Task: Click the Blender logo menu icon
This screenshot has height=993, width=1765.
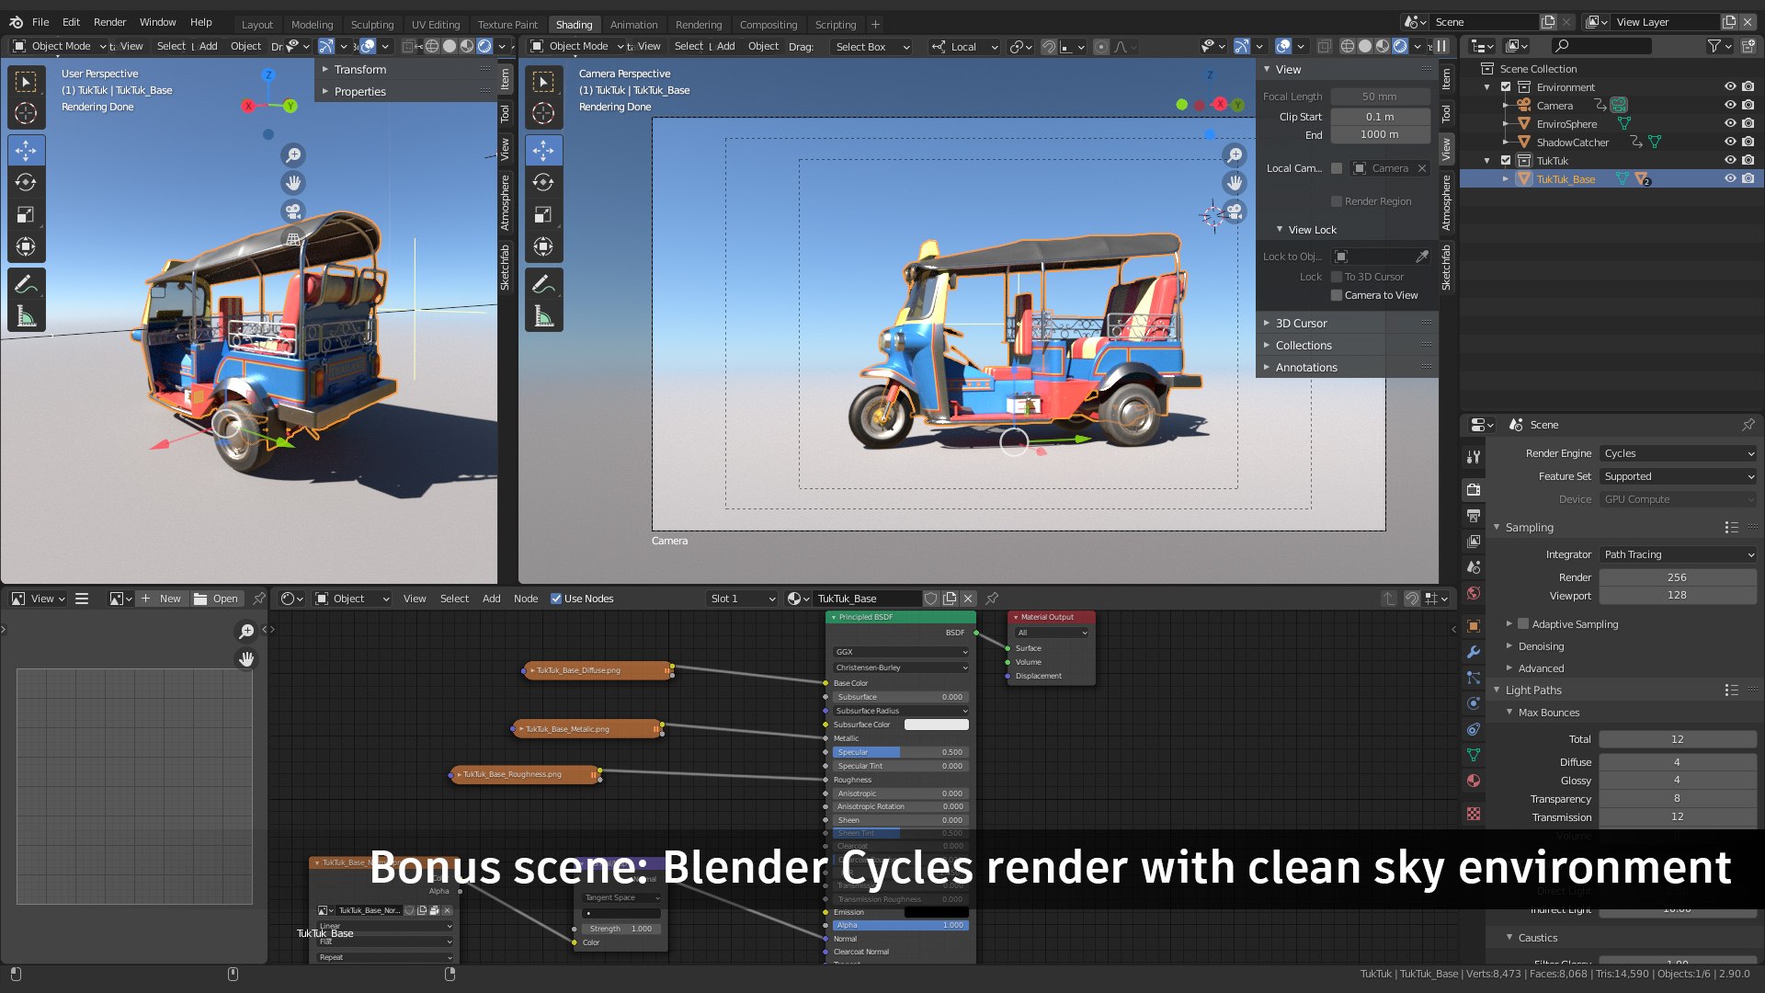Action: coord(16,22)
